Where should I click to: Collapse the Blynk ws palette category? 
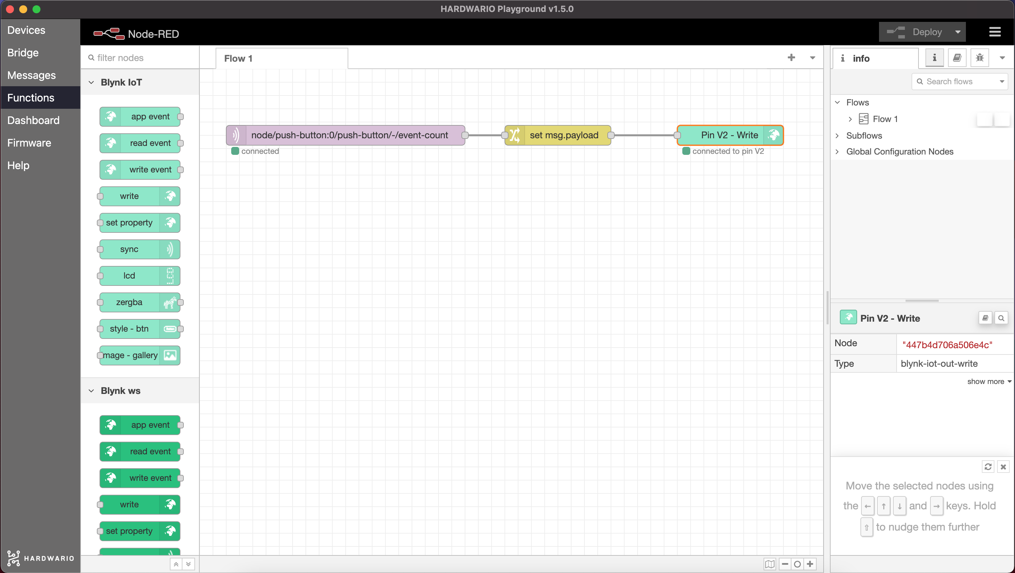(x=140, y=390)
